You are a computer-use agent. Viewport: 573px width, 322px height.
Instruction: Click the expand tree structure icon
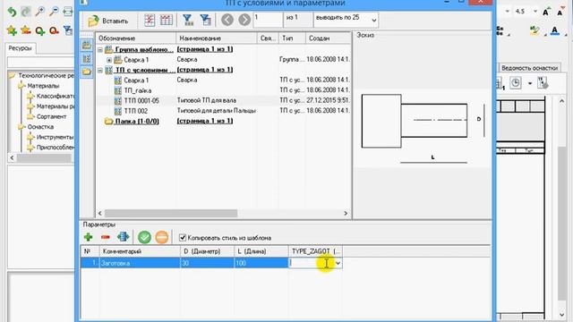[167, 20]
